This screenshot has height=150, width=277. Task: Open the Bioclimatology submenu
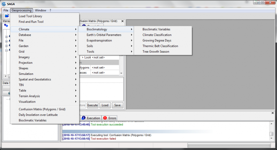click(106, 29)
